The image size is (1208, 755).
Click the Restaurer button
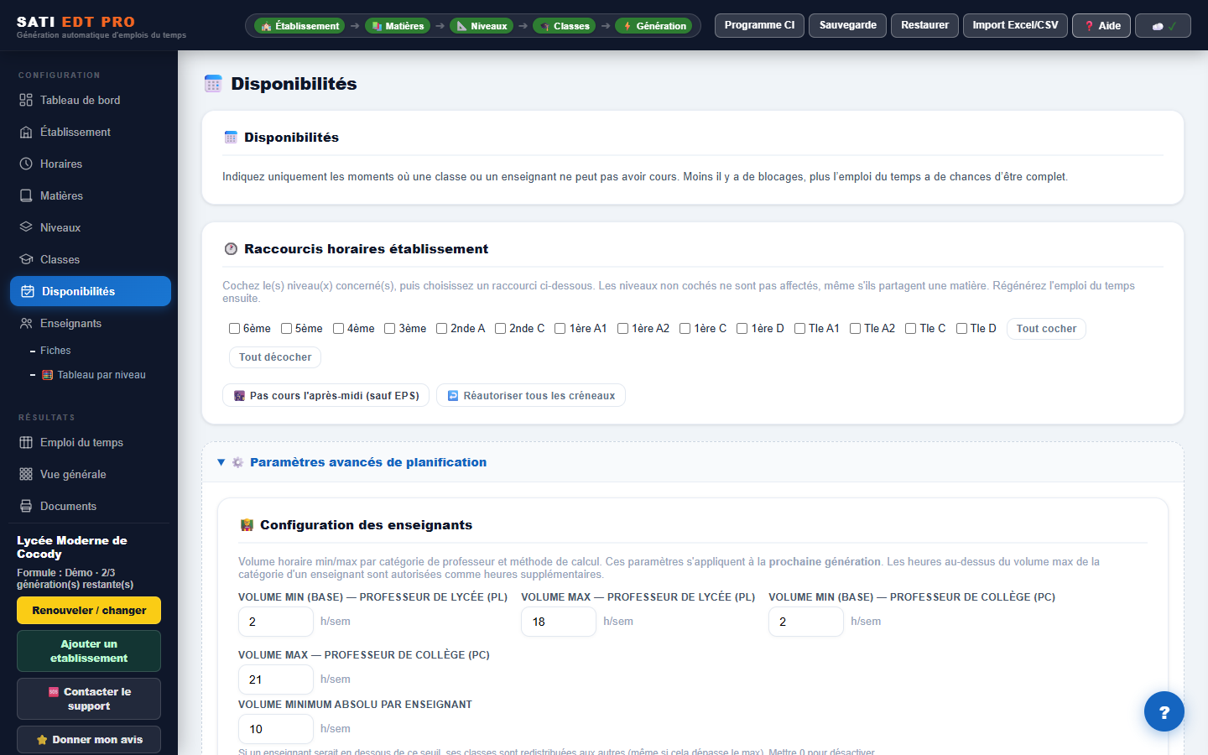coord(924,25)
